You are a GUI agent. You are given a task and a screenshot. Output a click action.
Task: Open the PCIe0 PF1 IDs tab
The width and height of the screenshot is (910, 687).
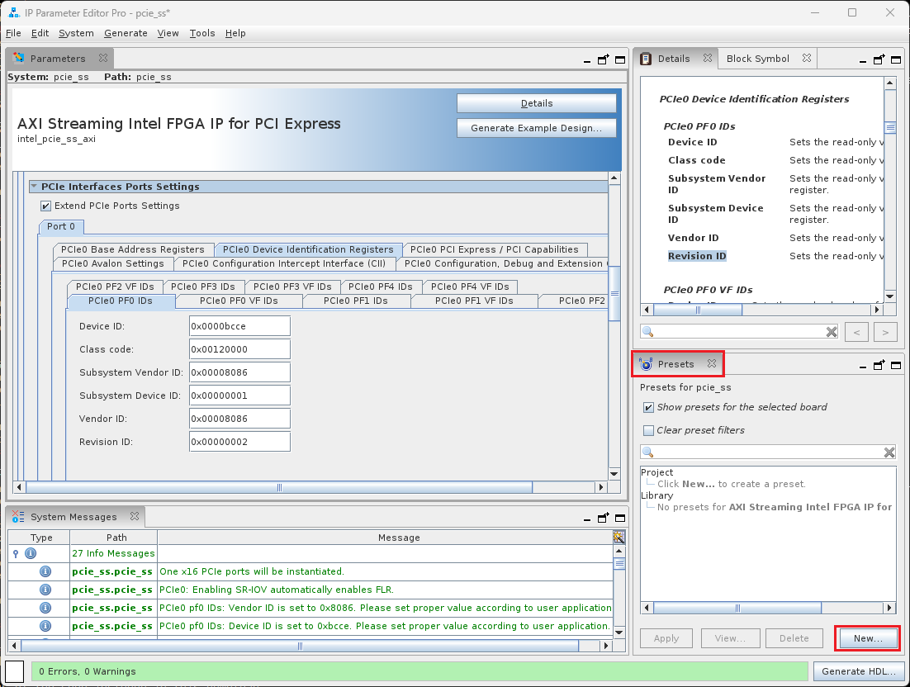(358, 301)
